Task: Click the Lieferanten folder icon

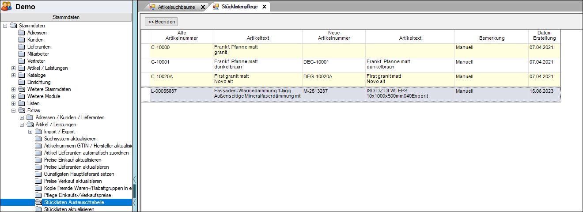Action: click(x=22, y=47)
